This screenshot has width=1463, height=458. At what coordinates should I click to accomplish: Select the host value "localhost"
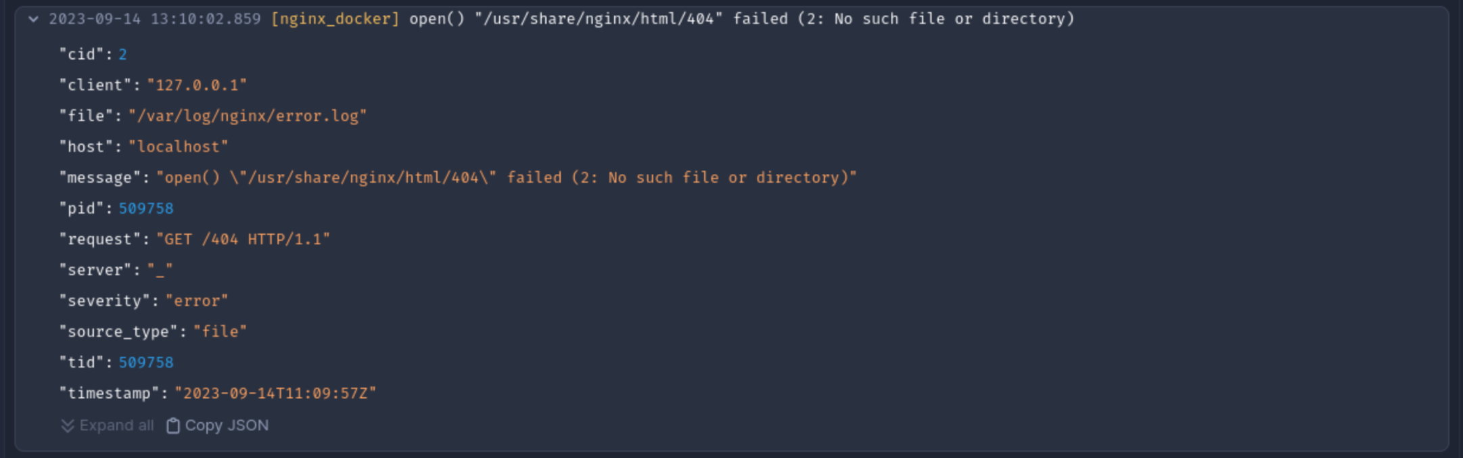point(179,147)
